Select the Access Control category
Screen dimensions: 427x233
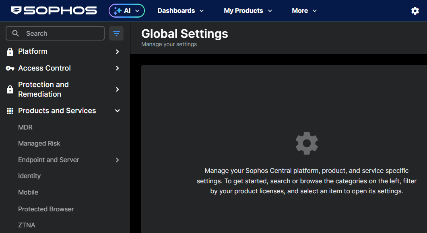[x=44, y=68]
